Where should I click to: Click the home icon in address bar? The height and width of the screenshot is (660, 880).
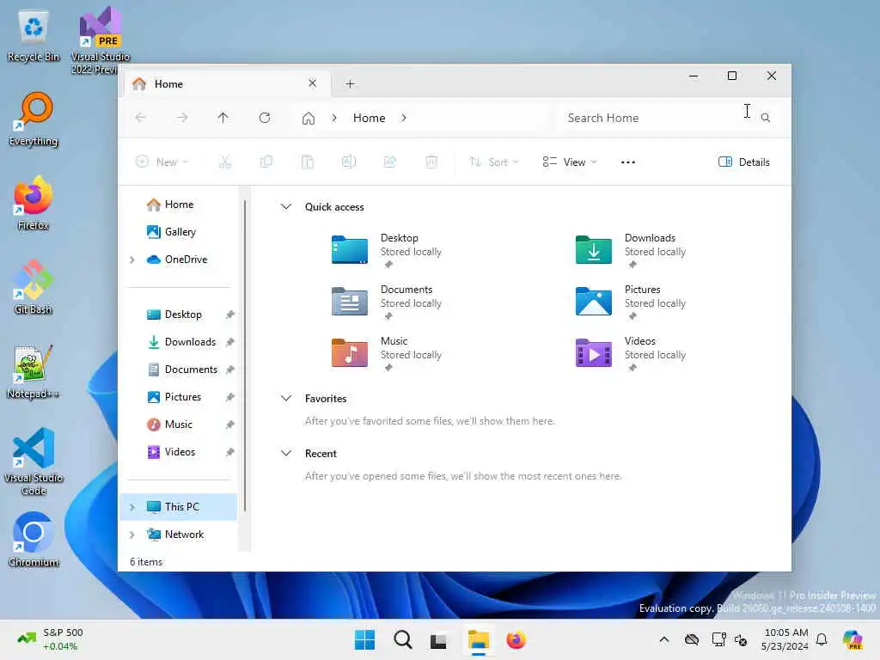[x=309, y=118]
